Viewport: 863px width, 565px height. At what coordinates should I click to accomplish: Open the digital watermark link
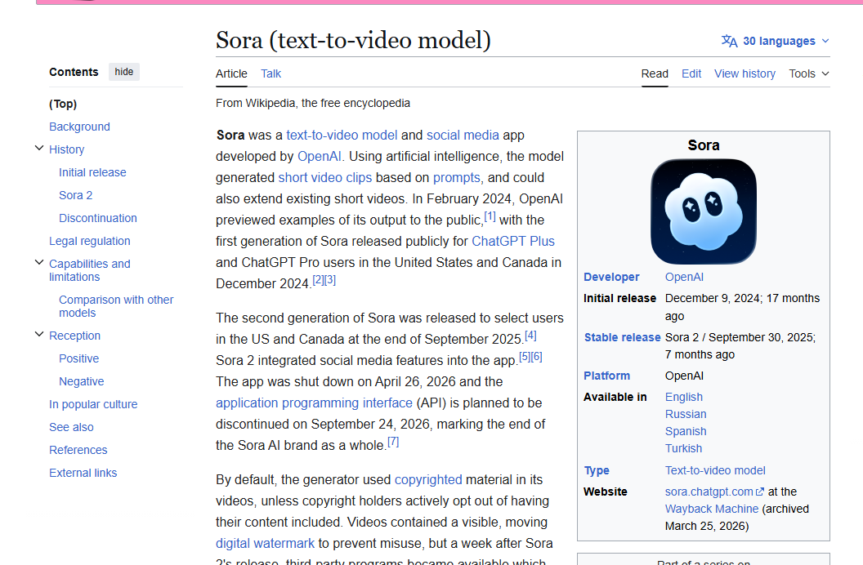point(266,544)
